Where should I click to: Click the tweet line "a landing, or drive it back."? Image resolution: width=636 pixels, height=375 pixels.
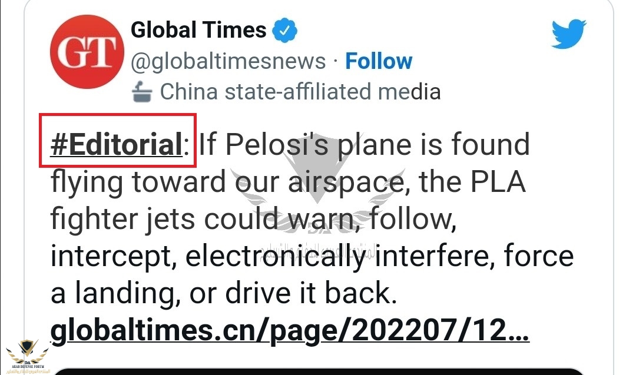click(221, 294)
